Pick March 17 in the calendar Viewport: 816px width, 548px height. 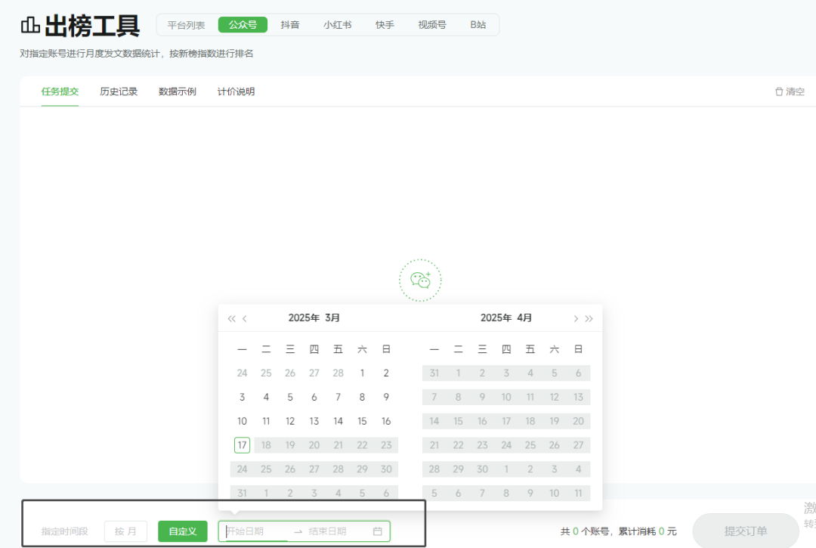(242, 445)
